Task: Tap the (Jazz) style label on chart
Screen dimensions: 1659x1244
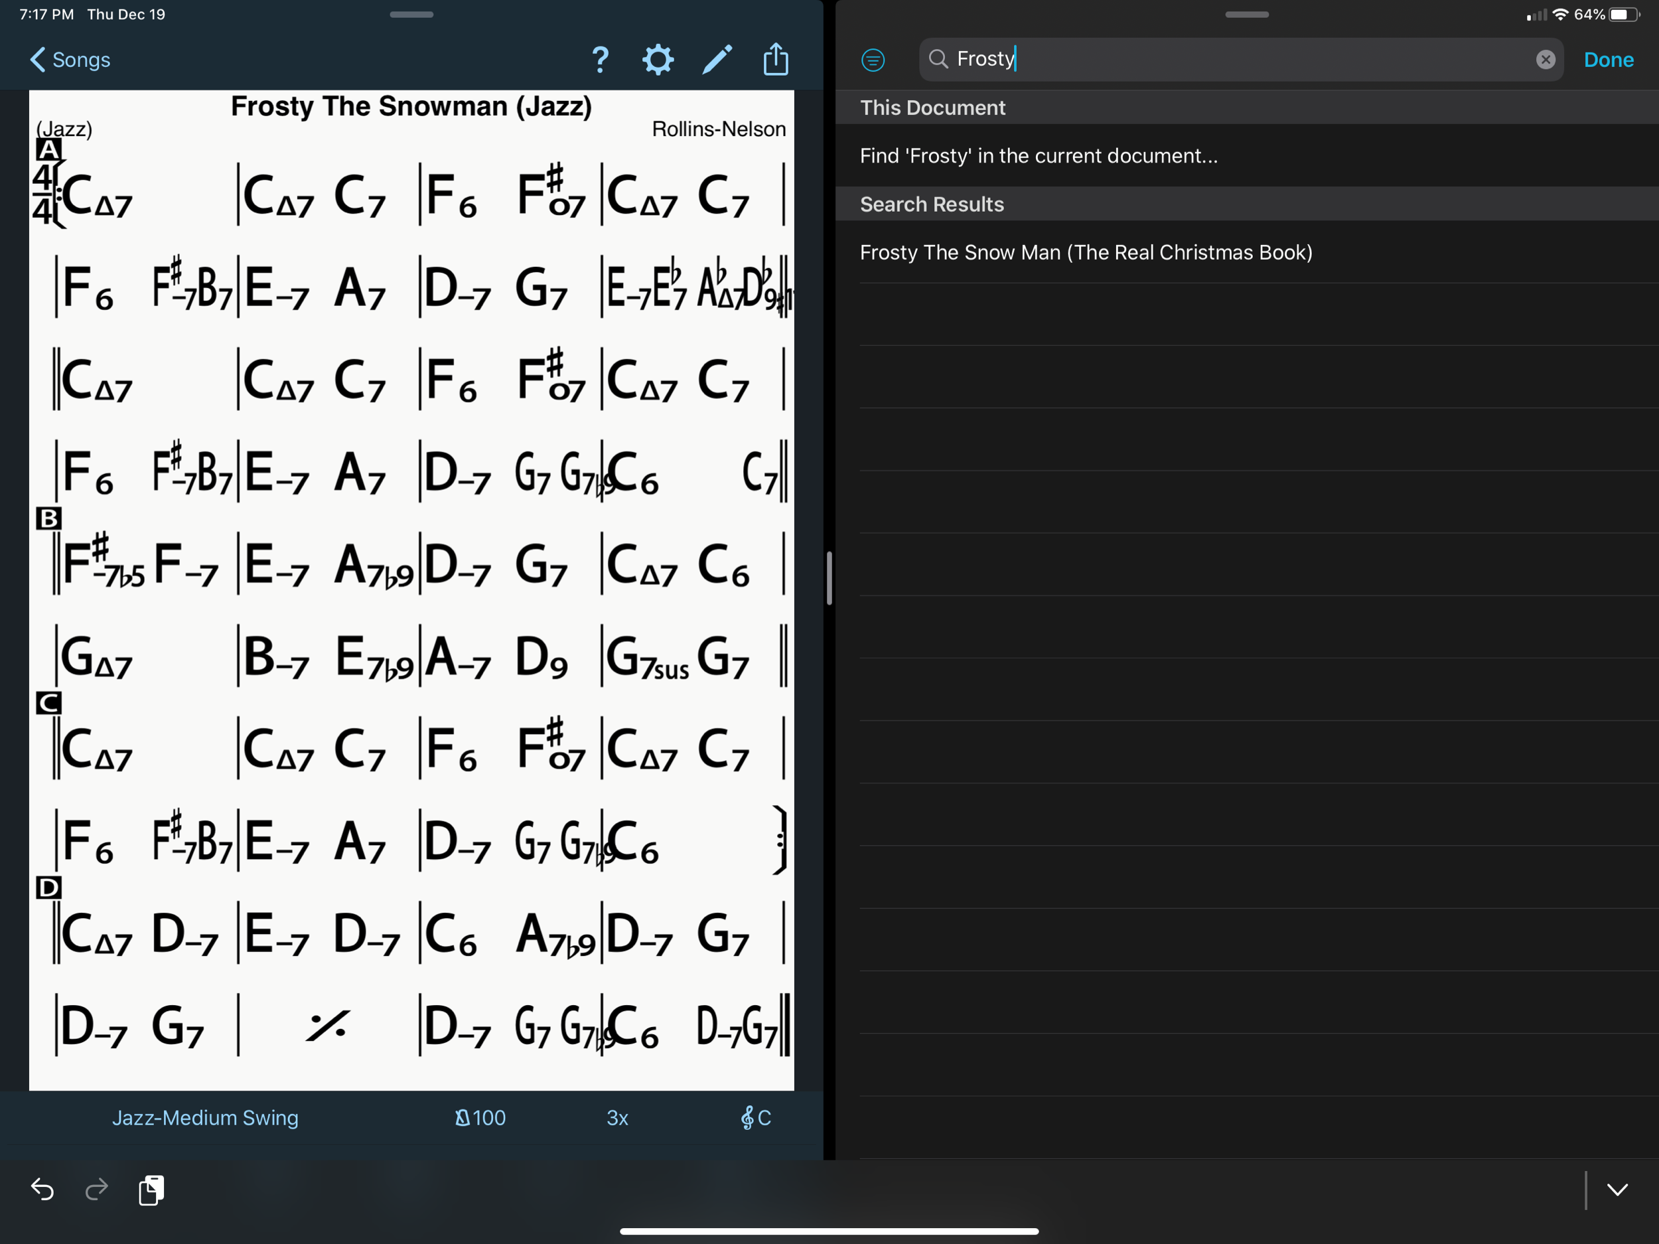Action: pyautogui.click(x=64, y=129)
